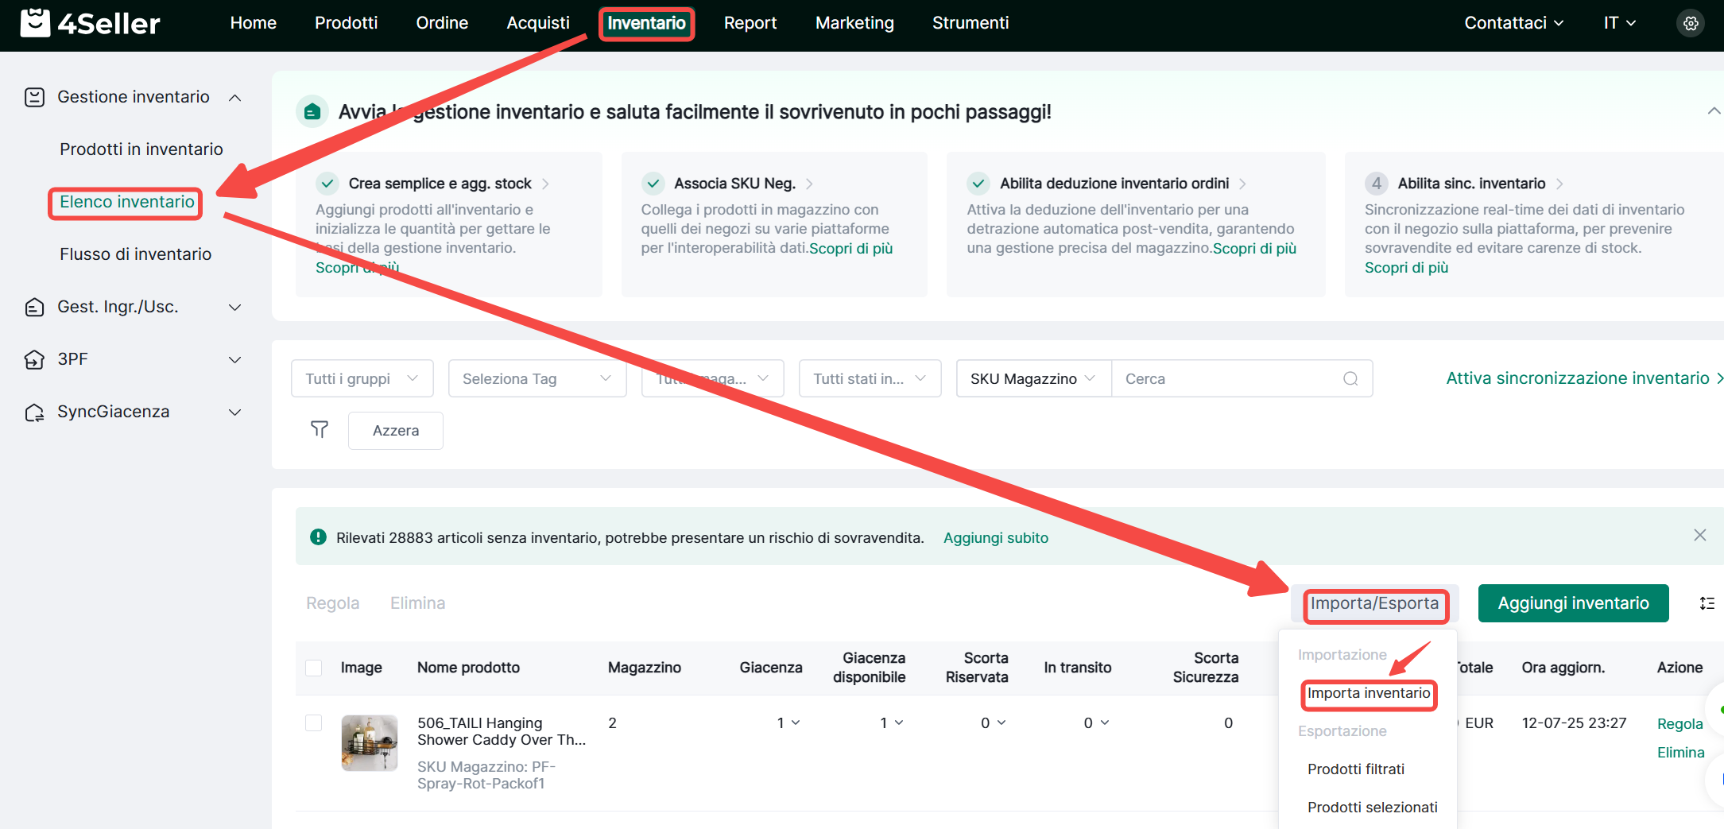Click the search magnifier icon in Cerca field
The image size is (1724, 829).
(x=1350, y=379)
